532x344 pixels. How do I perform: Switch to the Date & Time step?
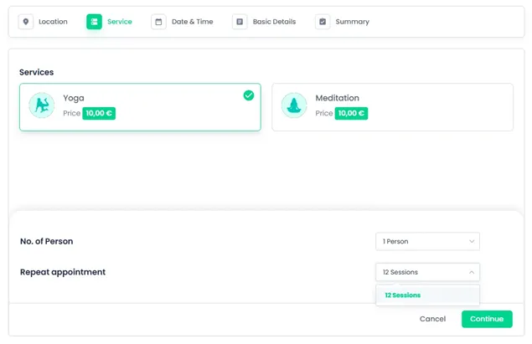pyautogui.click(x=193, y=22)
